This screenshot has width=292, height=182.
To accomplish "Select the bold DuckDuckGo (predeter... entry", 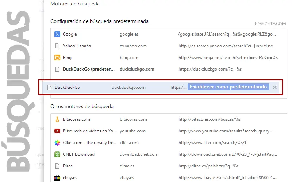I will point(89,69).
